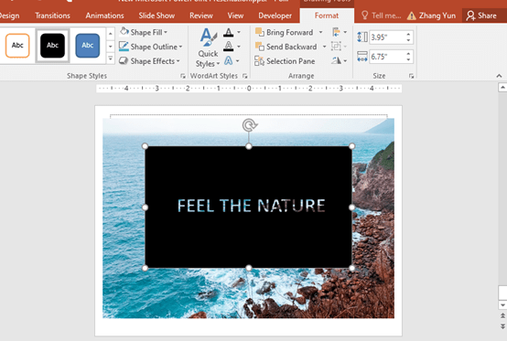Switch to the Review tab
507x341 pixels.
pos(201,16)
